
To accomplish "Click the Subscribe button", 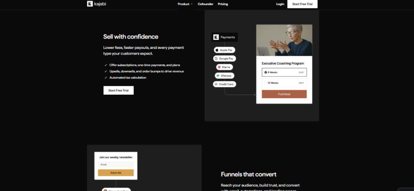I will pyautogui.click(x=116, y=173).
